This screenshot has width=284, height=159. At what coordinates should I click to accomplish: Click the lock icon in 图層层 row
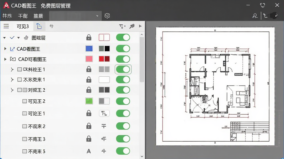coord(89,38)
